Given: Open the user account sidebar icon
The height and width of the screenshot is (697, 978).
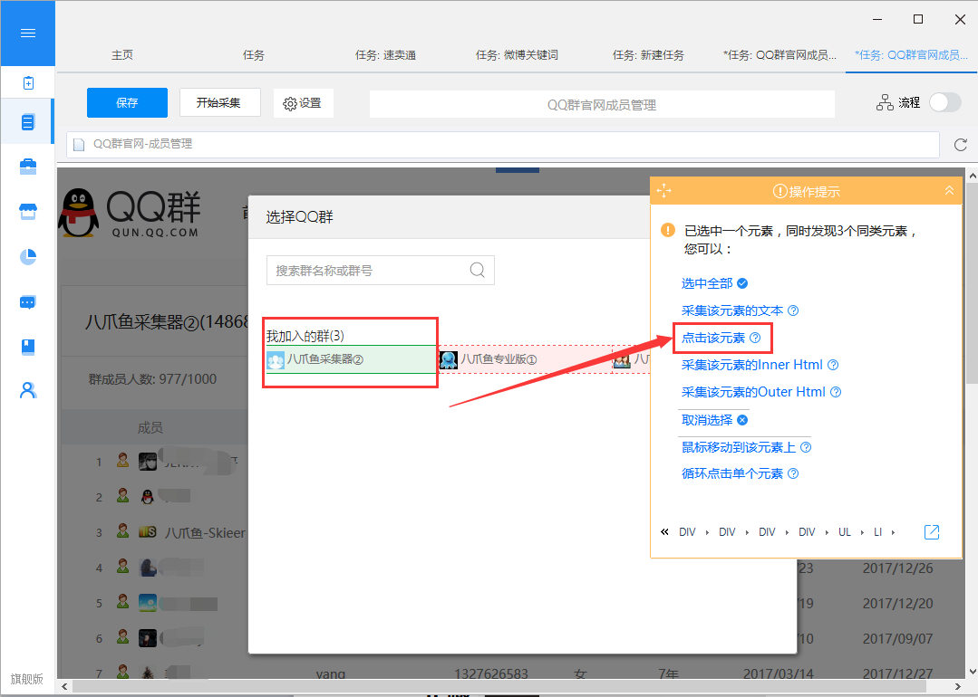Looking at the screenshot, I should 28,390.
